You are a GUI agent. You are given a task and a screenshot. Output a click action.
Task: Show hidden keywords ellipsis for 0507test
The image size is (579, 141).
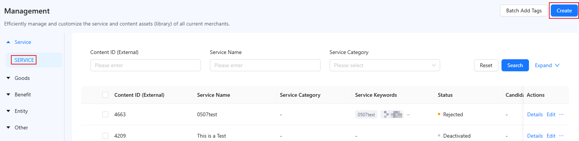point(408,114)
